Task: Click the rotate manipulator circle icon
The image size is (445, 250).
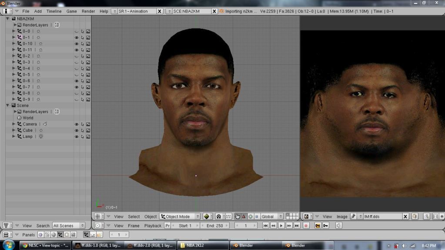Action: (250, 217)
